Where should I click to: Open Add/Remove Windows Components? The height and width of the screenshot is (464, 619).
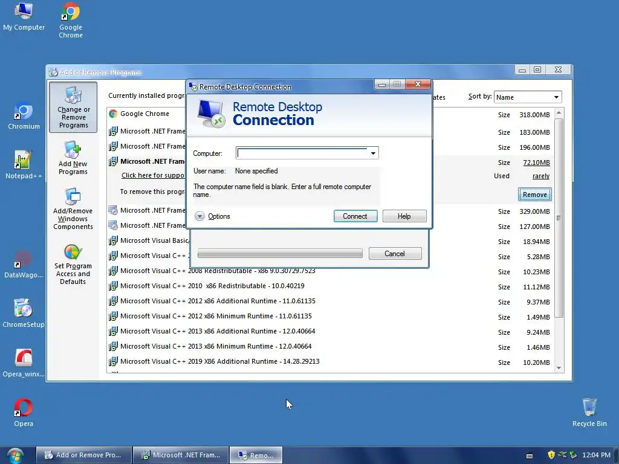point(73,209)
